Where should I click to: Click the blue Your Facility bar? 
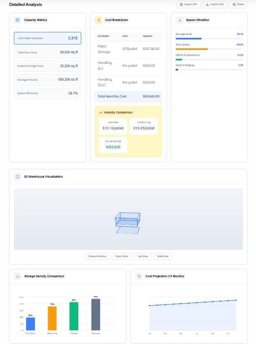click(x=30, y=324)
